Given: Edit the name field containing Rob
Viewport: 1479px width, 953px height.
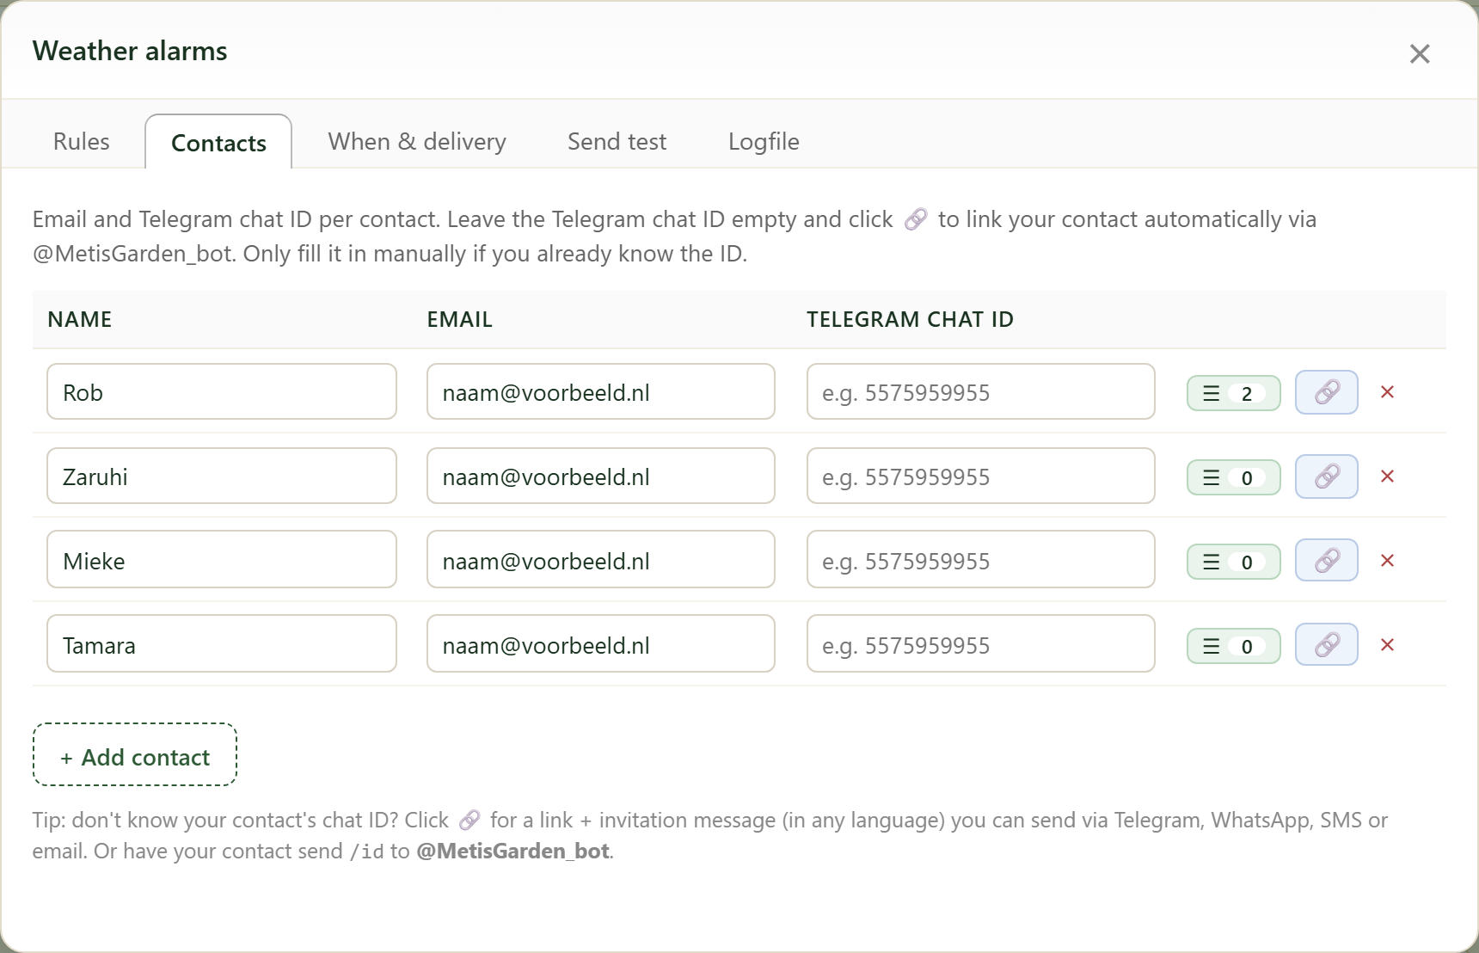Looking at the screenshot, I should pyautogui.click(x=222, y=391).
